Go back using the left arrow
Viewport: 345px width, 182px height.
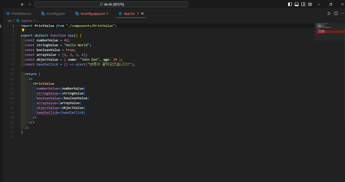point(23,4)
